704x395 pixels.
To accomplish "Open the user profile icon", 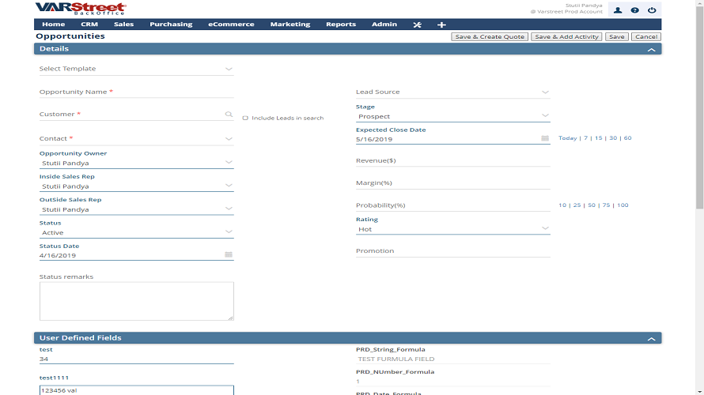I will click(x=618, y=9).
